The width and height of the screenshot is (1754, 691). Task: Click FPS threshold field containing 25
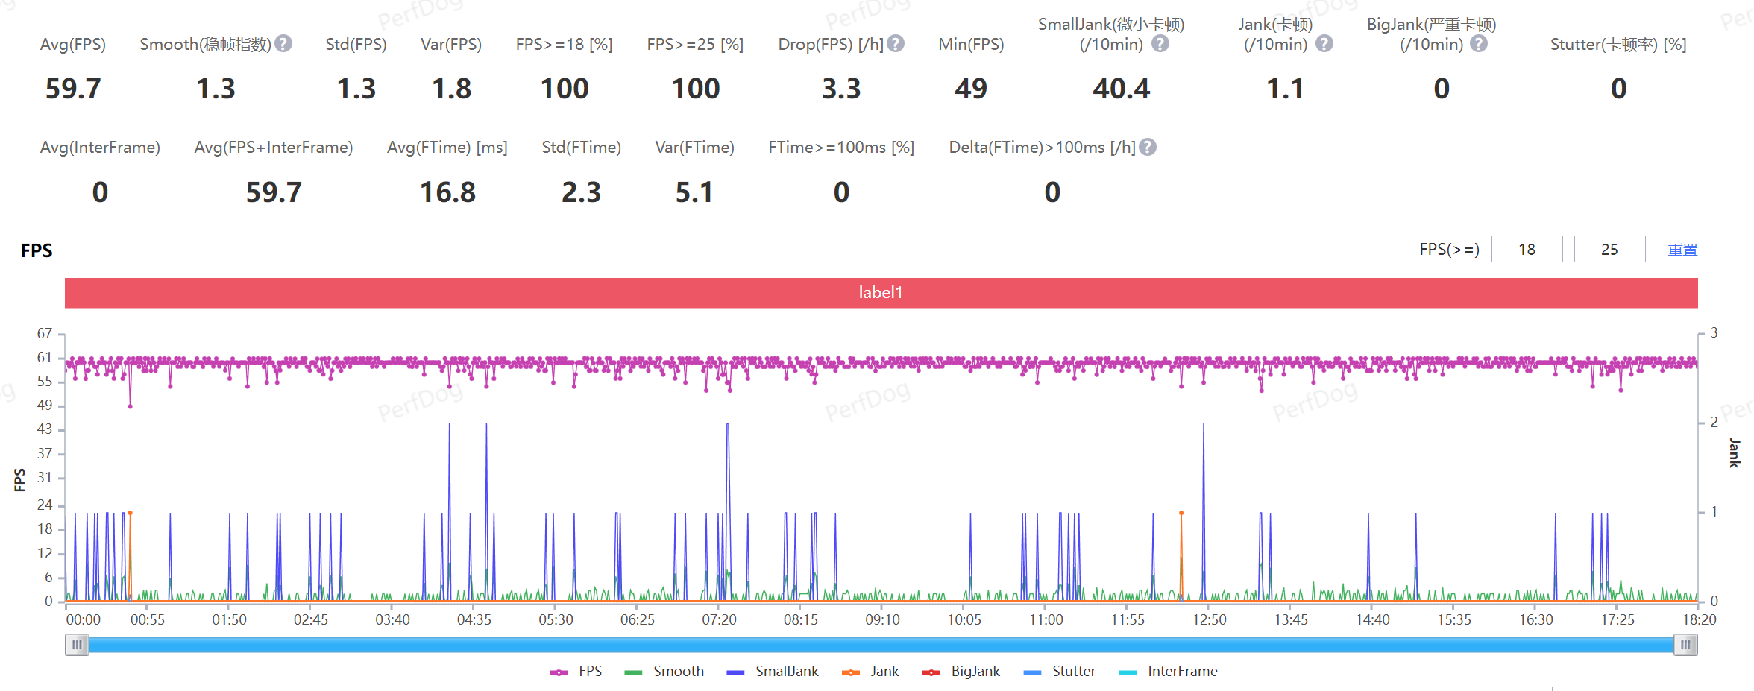tap(1609, 250)
